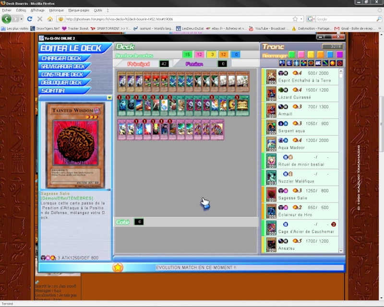
Task: Click the pink Réarranger color square
Action: pos(301,55)
